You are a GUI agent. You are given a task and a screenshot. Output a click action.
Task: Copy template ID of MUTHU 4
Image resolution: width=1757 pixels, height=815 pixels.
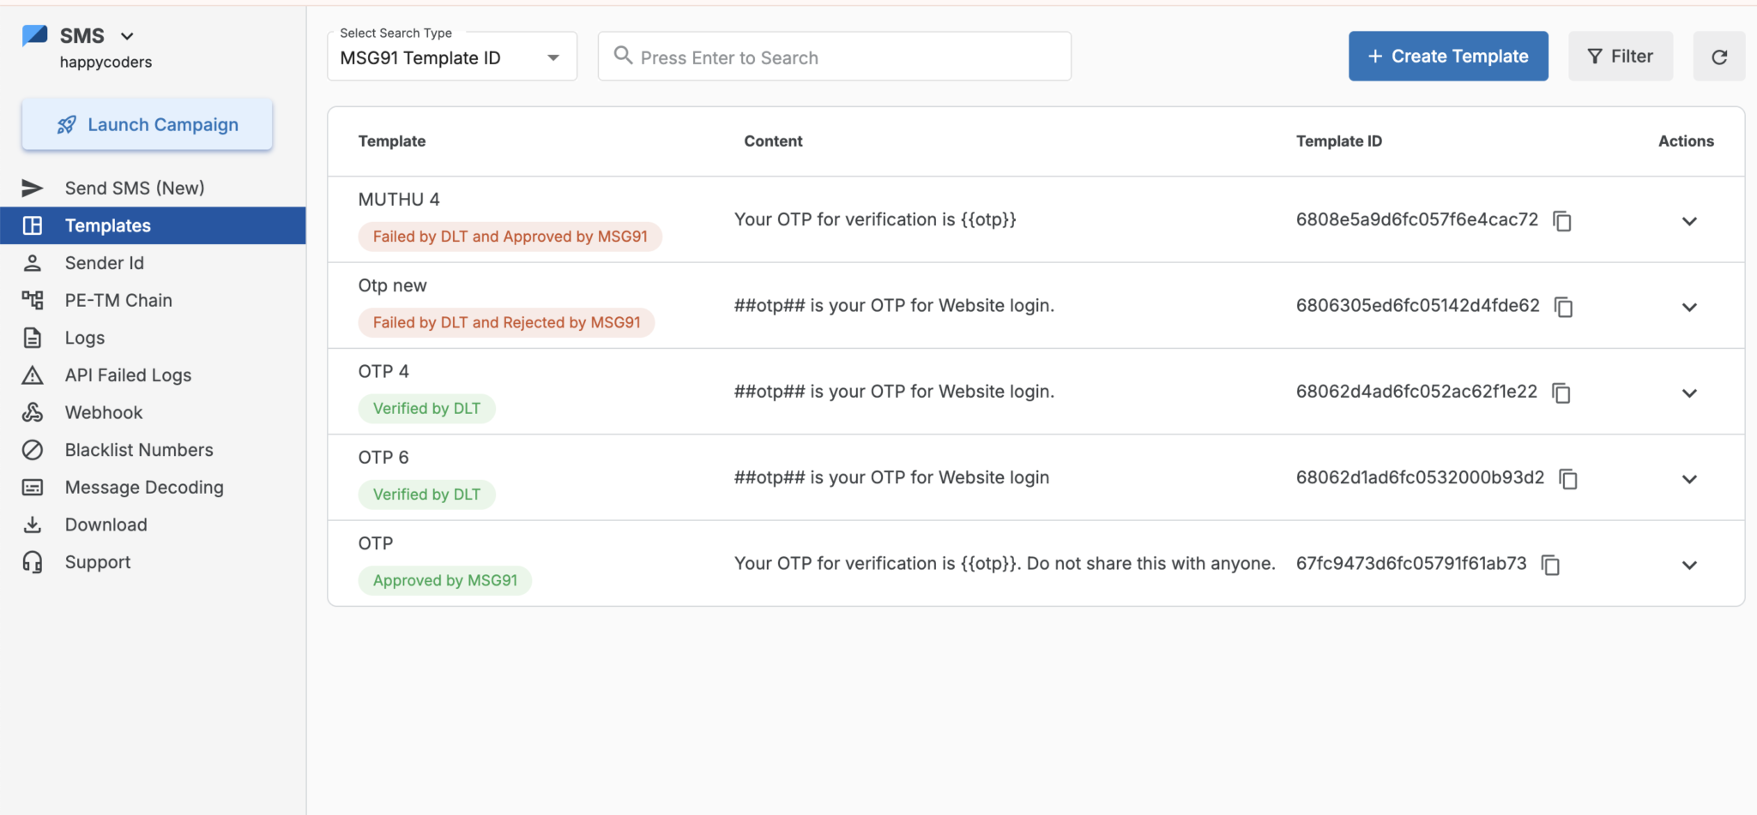1562,221
